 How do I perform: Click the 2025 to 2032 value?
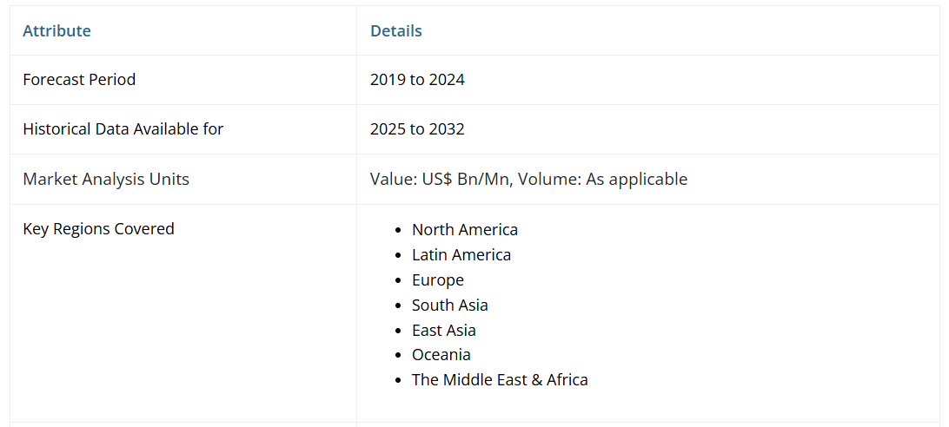(x=417, y=128)
